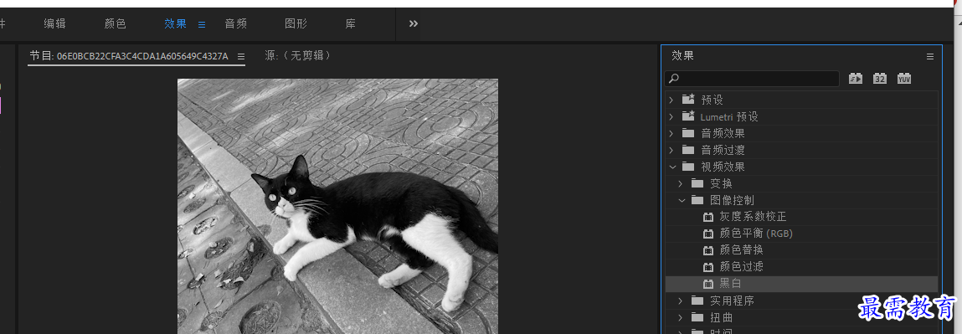Switch to 源:(无剪辑) source tab
The width and height of the screenshot is (962, 334).
297,56
